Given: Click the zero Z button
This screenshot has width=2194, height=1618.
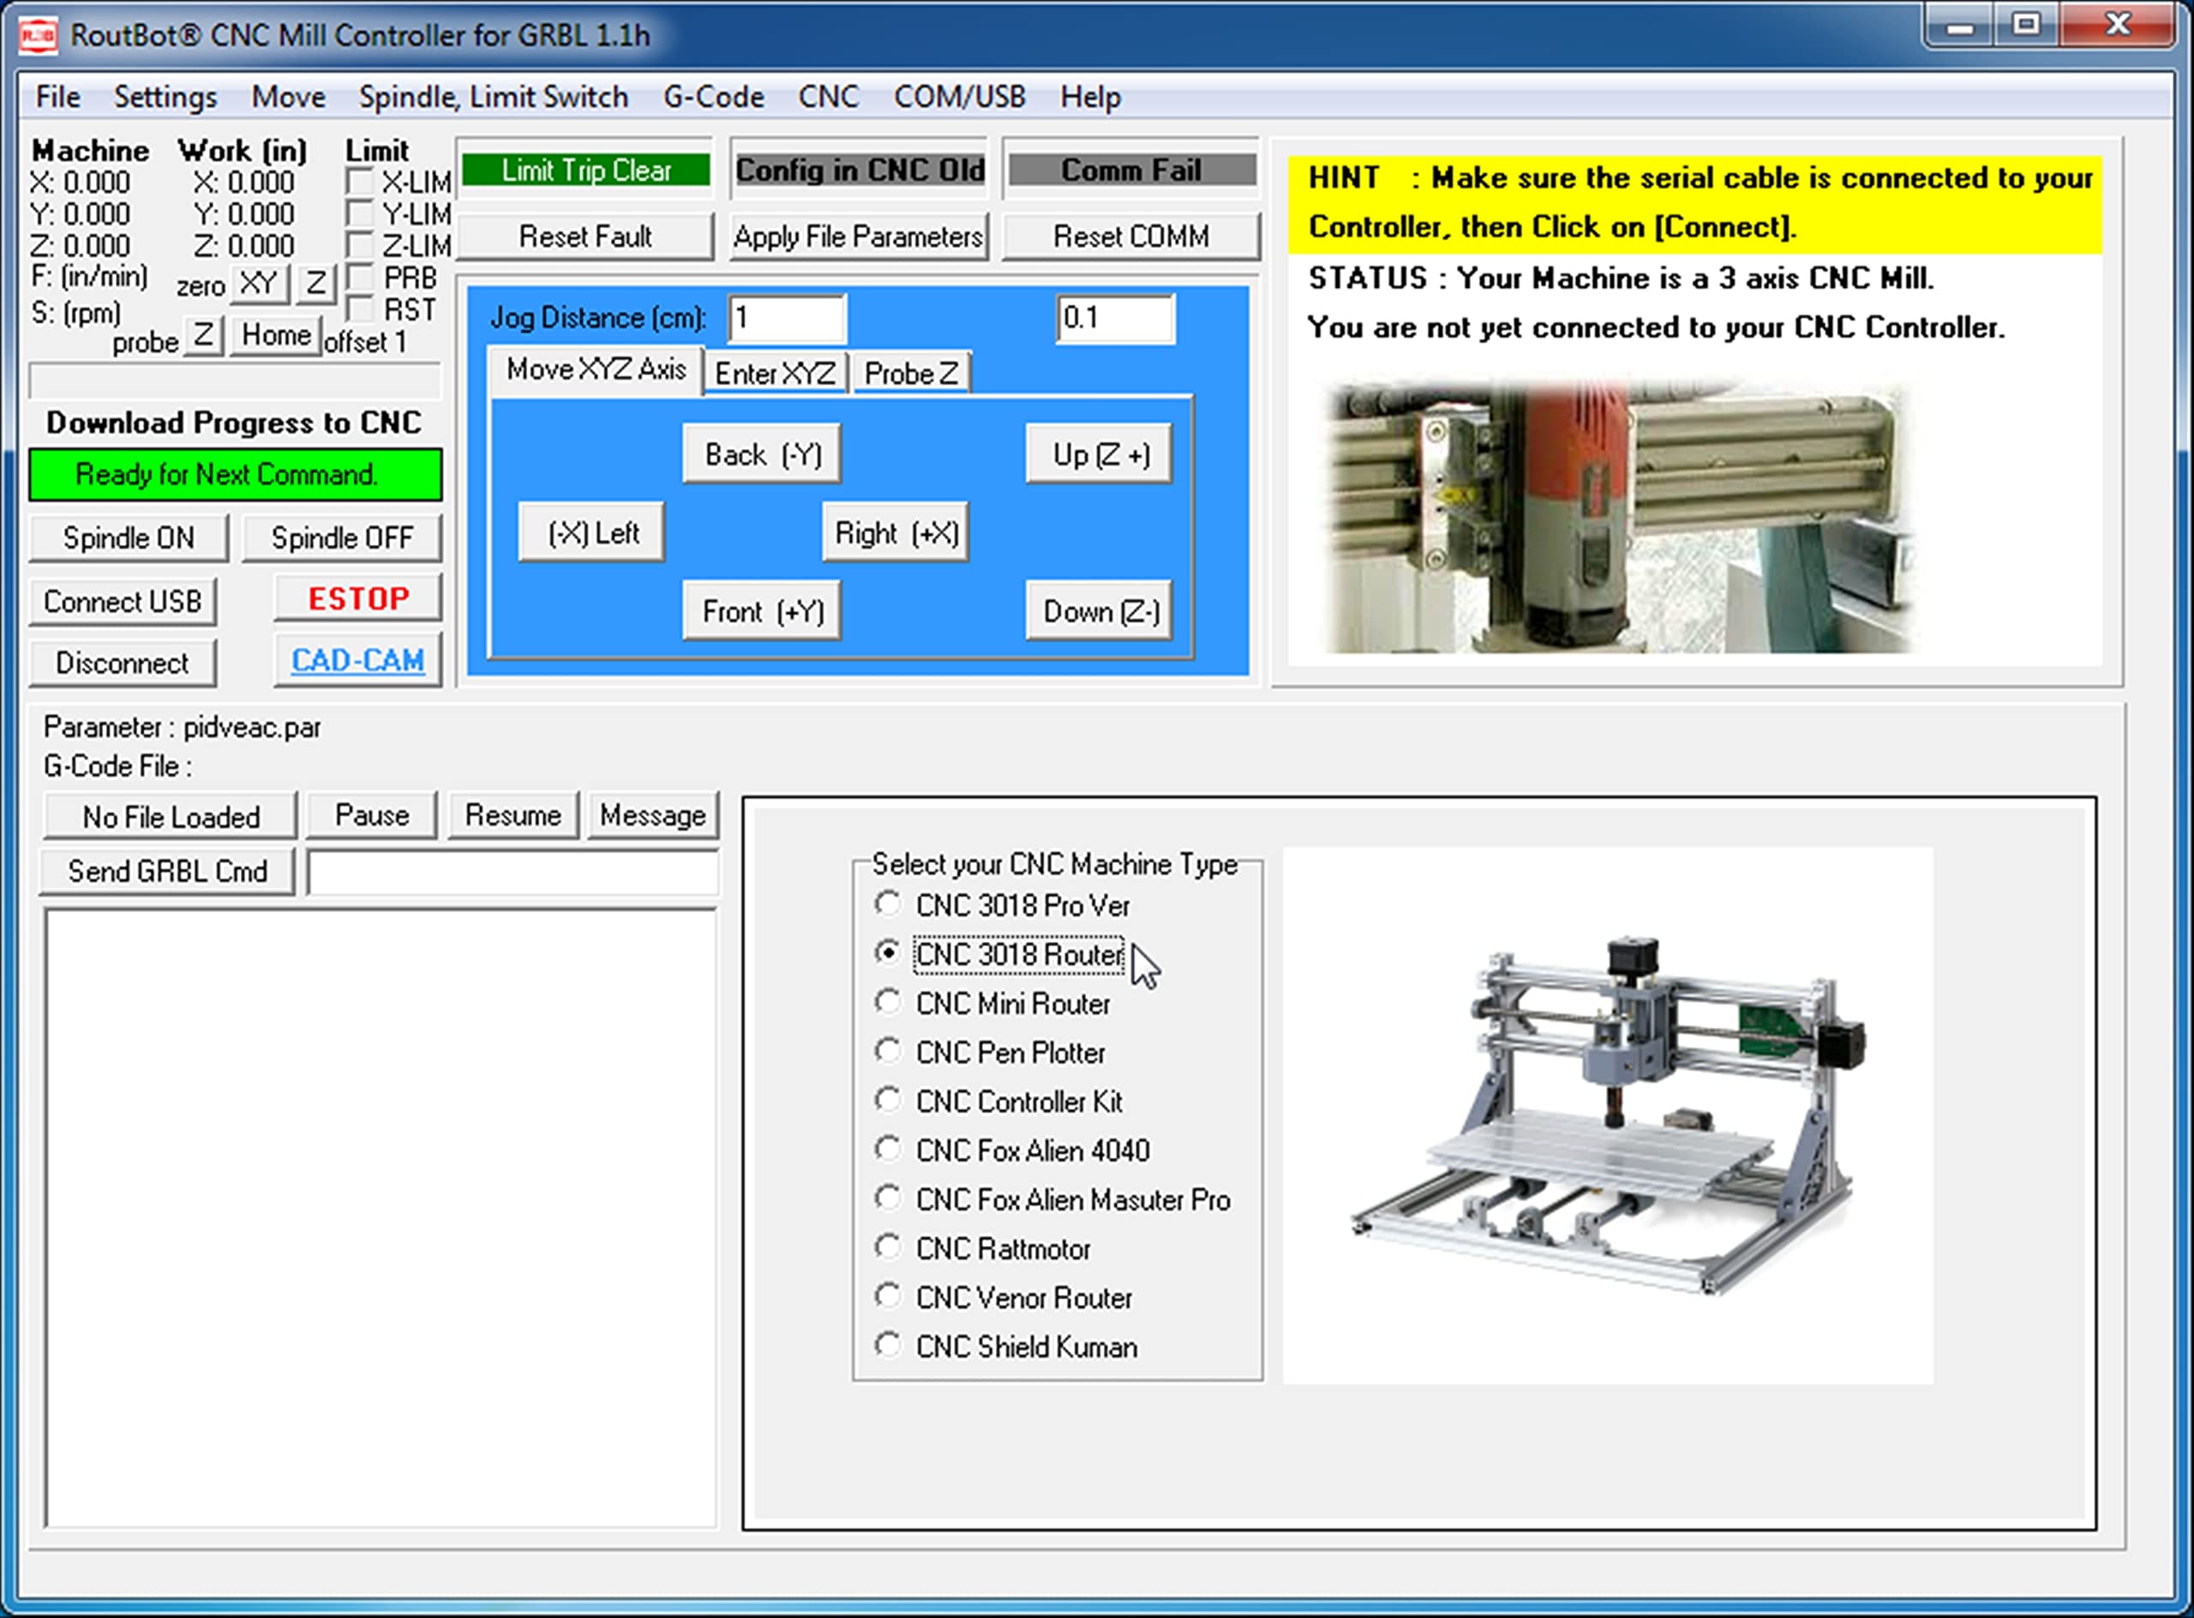Looking at the screenshot, I should 315,284.
